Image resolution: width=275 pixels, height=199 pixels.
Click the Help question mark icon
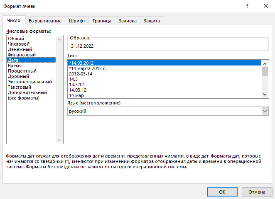[247, 6]
